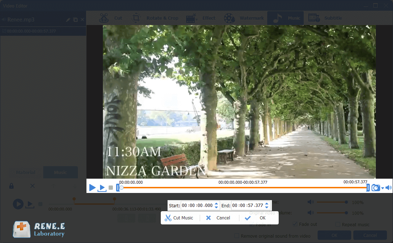Check Remove original sound from video
The height and width of the screenshot is (243, 393).
pos(237,236)
